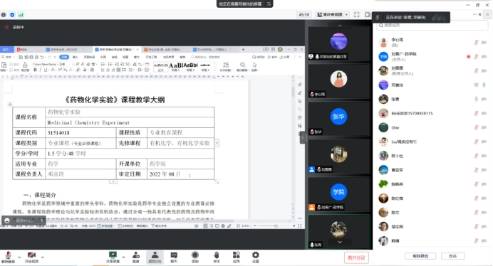Select member 陈红梅 in list
493x266 pixels.
tap(432, 198)
